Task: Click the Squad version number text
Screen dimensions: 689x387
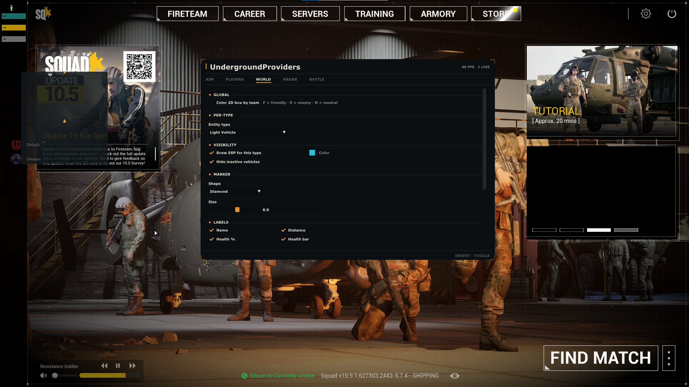Action: 380,376
